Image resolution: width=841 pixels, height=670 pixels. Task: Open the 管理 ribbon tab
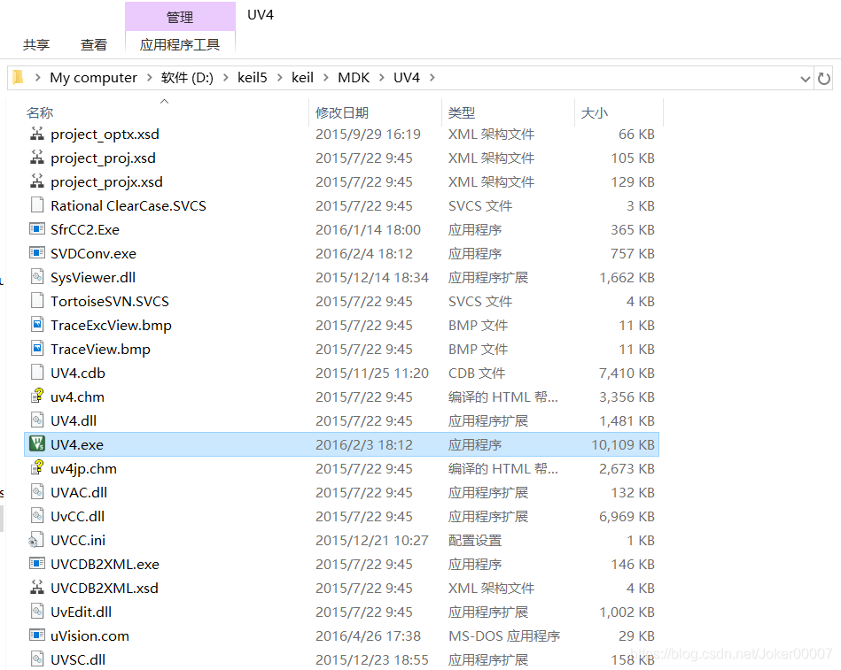tap(180, 17)
